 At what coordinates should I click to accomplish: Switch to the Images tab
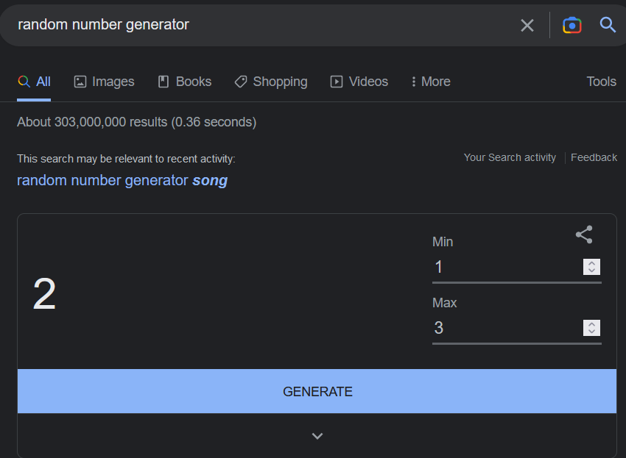coord(105,82)
